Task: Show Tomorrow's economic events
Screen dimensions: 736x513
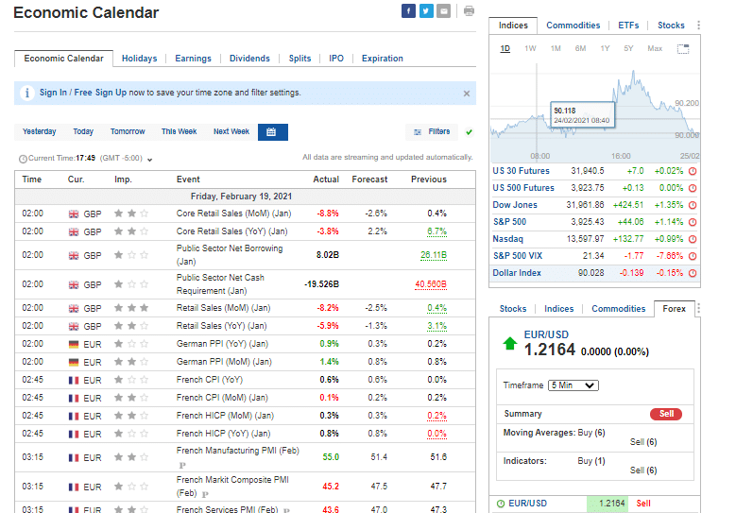Action: point(128,131)
